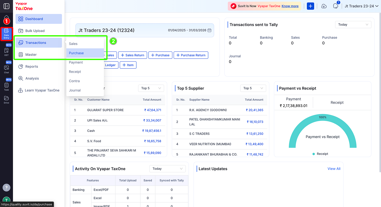Open Master in the sidebar
The image size is (381, 207).
point(39,55)
